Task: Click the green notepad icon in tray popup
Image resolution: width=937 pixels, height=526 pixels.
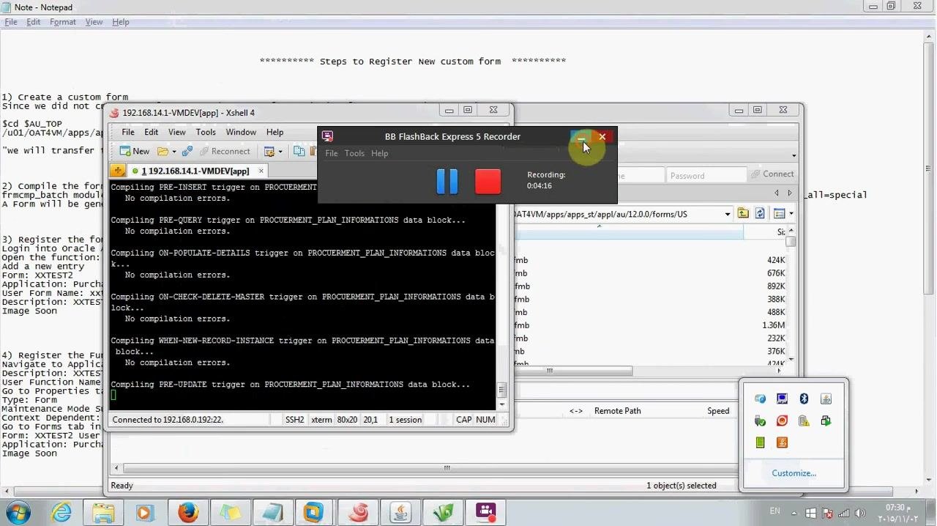Action: (x=760, y=442)
